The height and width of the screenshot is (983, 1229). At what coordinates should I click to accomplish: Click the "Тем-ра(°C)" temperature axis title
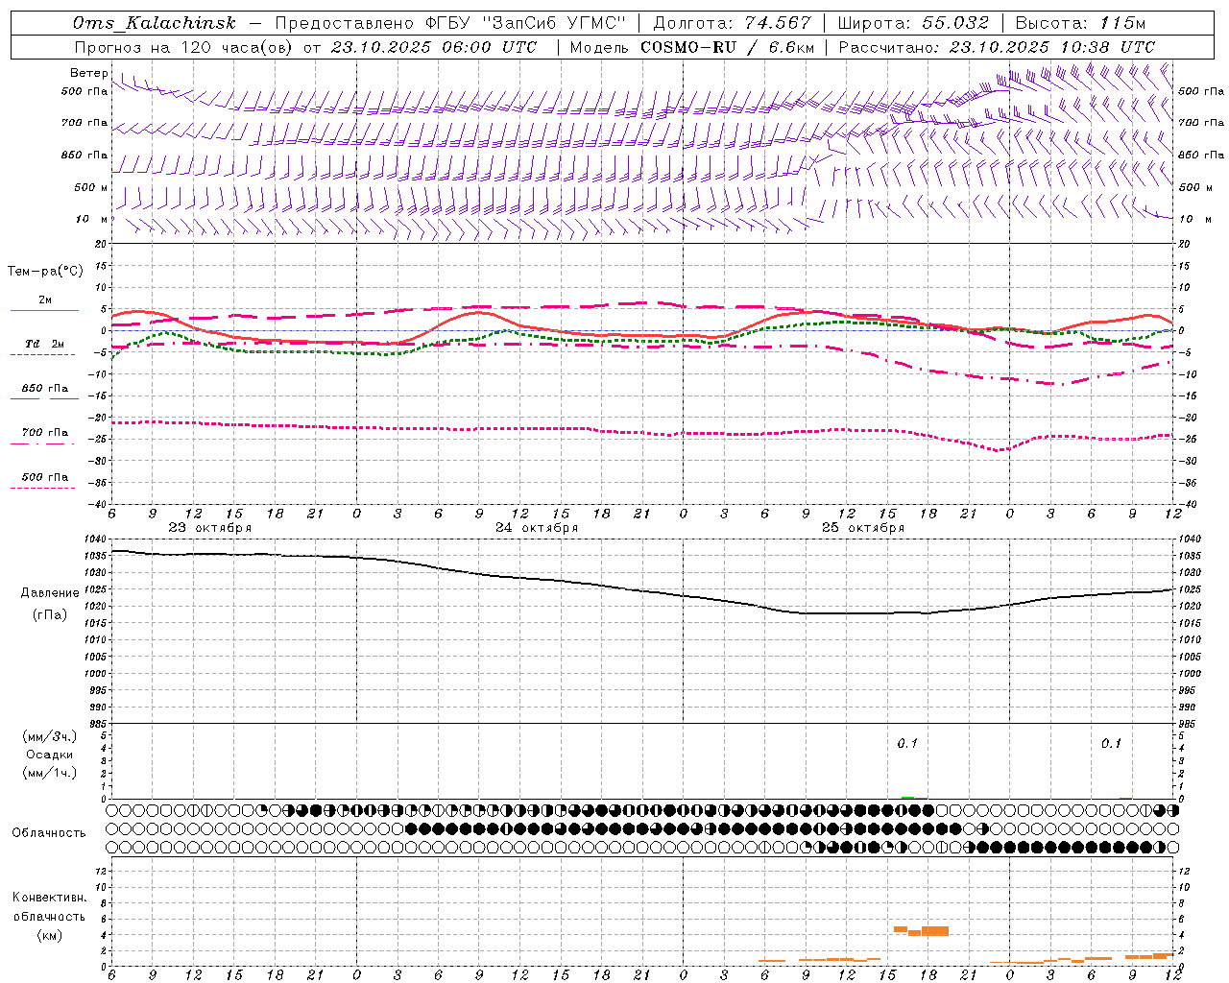coord(45,272)
